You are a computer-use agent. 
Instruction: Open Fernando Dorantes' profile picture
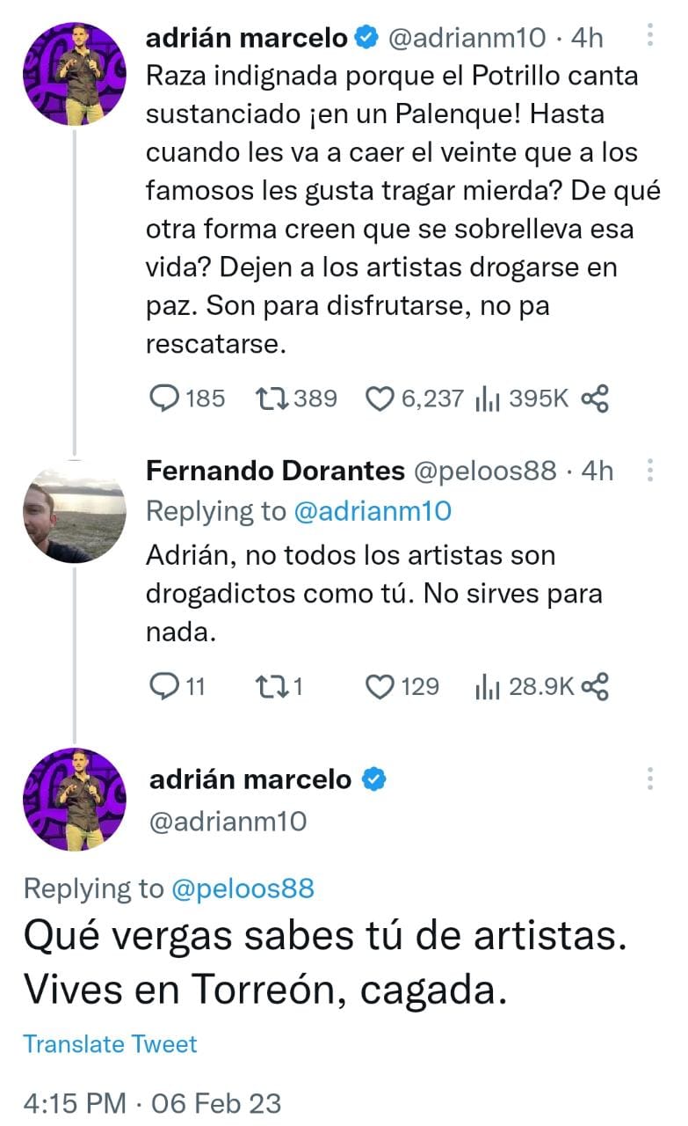click(74, 510)
